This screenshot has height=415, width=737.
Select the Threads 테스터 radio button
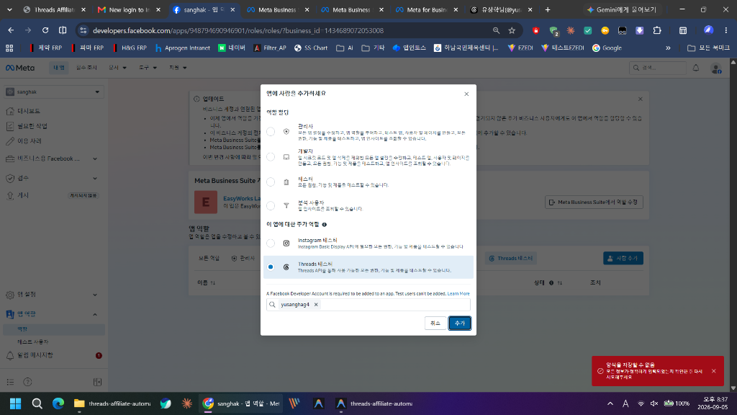coord(271,267)
